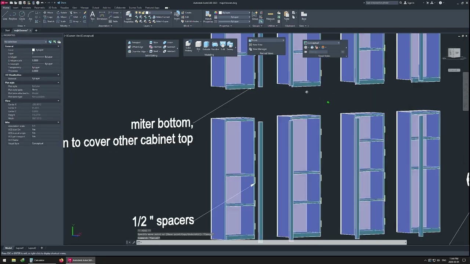Open Layer Properties manager
The height and width of the screenshot is (264, 470).
129,16
